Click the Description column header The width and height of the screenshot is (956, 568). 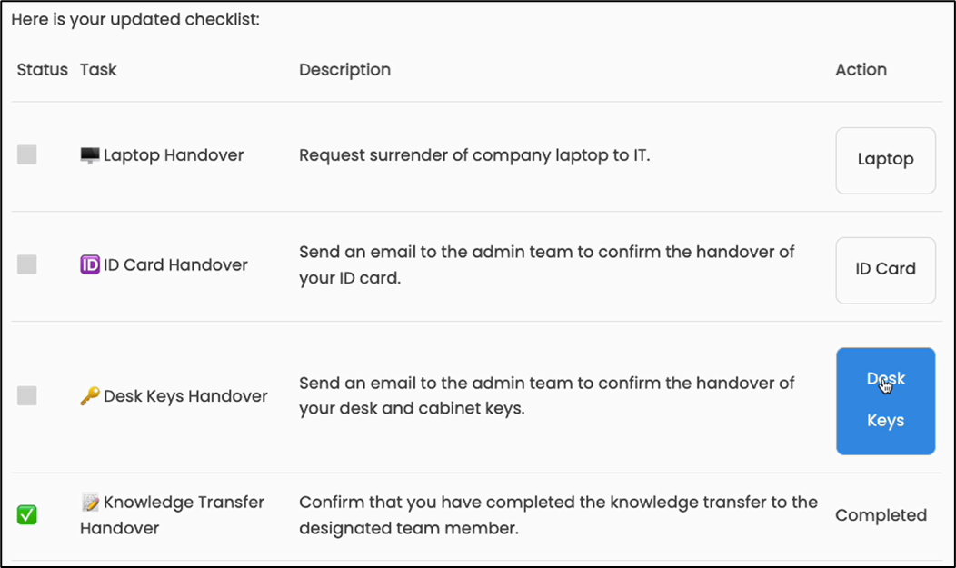click(344, 70)
